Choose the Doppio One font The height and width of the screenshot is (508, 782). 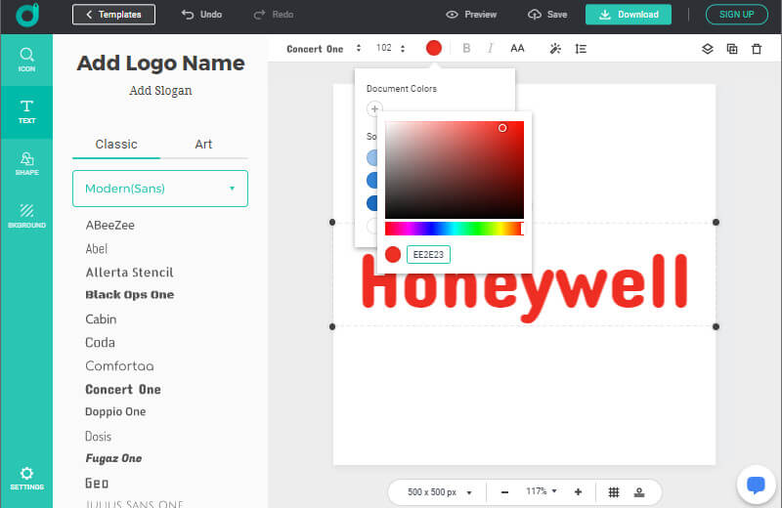[115, 412]
